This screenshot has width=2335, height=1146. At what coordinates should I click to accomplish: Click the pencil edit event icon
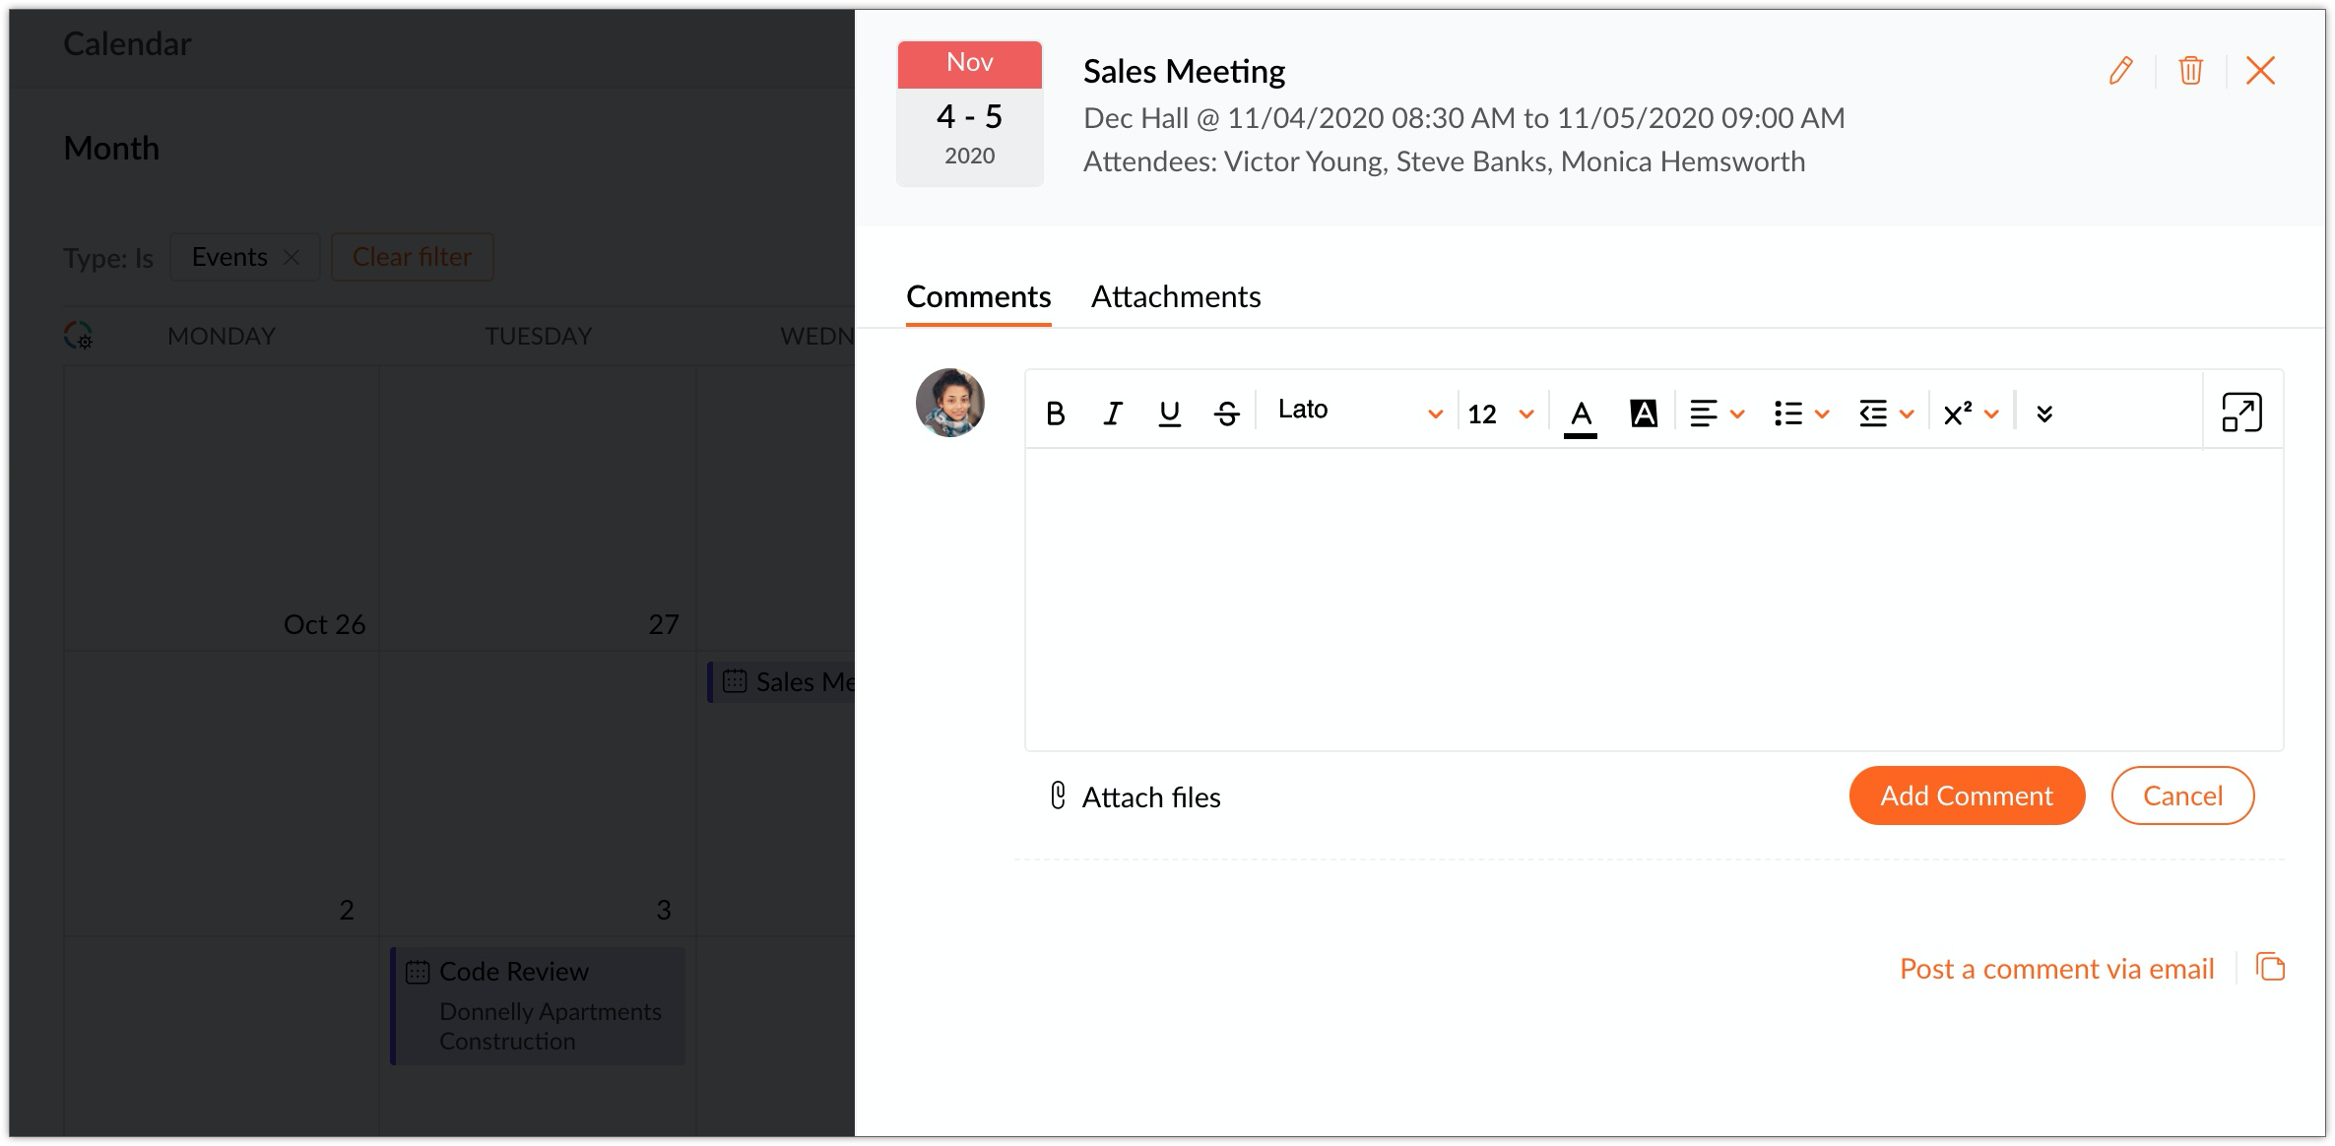click(2120, 71)
